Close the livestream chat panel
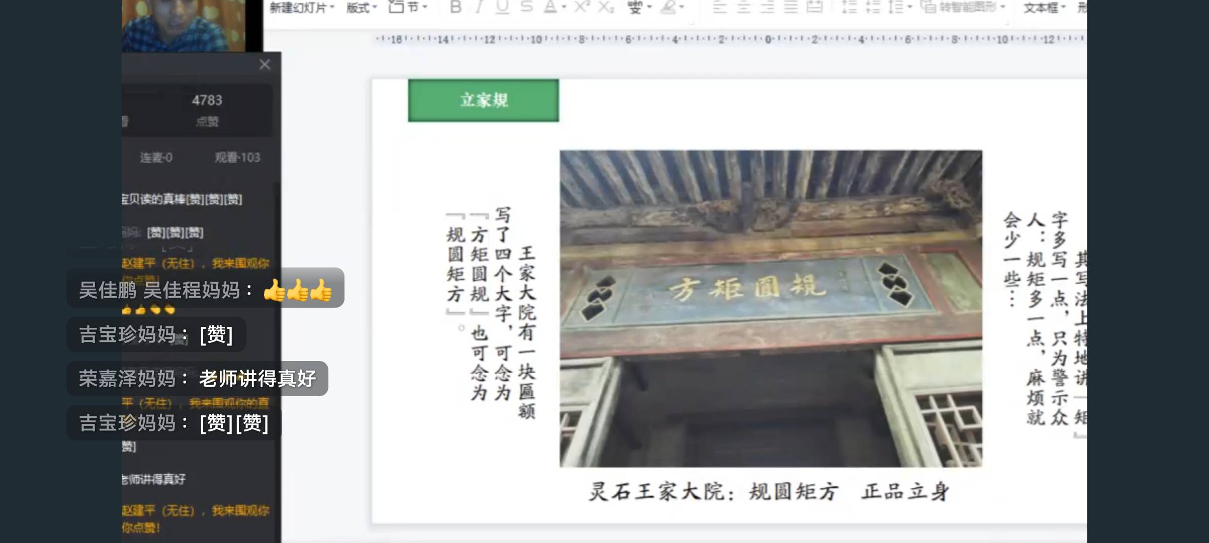Viewport: 1209px width, 543px height. point(265,64)
